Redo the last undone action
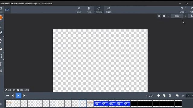 (x=191, y=10)
